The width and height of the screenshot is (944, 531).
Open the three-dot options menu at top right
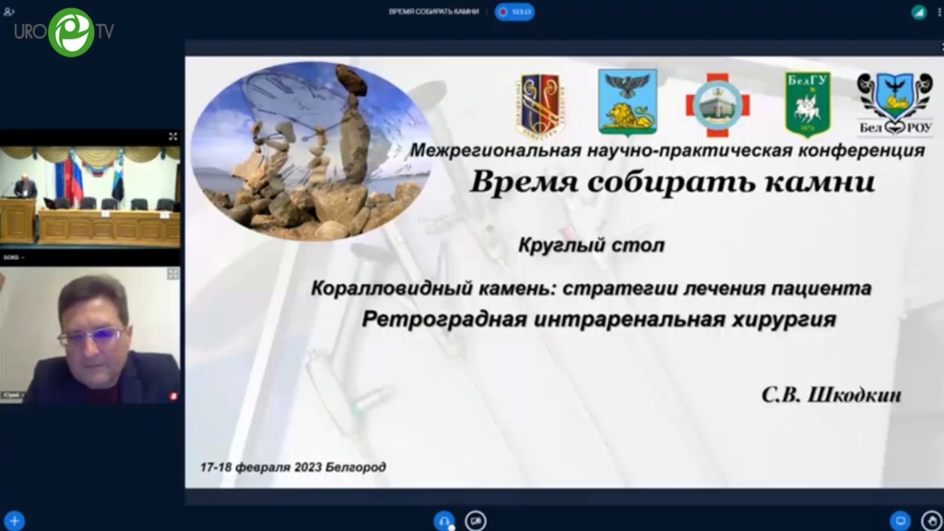pyautogui.click(x=938, y=12)
